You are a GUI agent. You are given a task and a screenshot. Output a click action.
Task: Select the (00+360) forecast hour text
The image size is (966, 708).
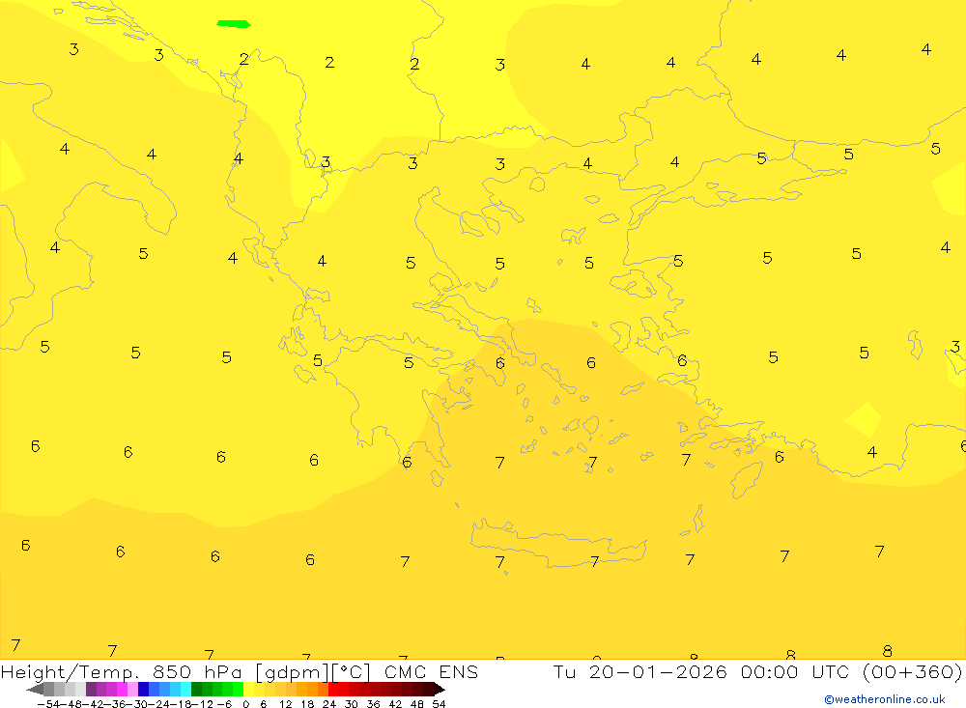tap(912, 672)
